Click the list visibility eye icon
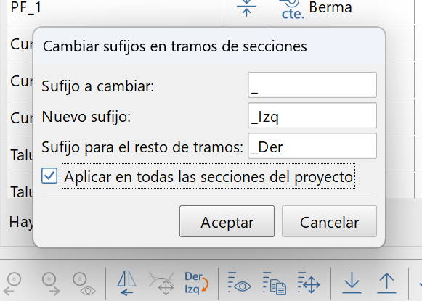 [x=239, y=283]
